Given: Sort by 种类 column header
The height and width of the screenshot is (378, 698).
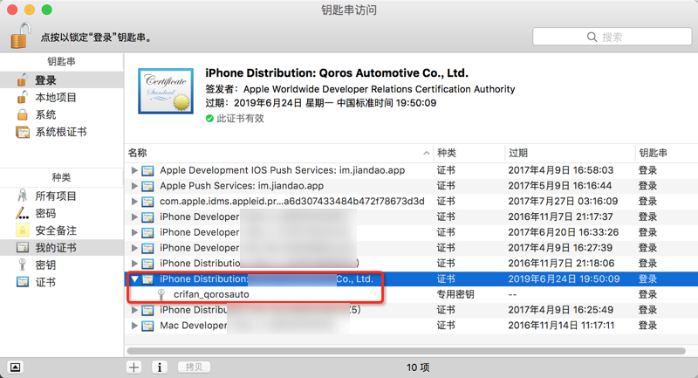Looking at the screenshot, I should [x=469, y=153].
